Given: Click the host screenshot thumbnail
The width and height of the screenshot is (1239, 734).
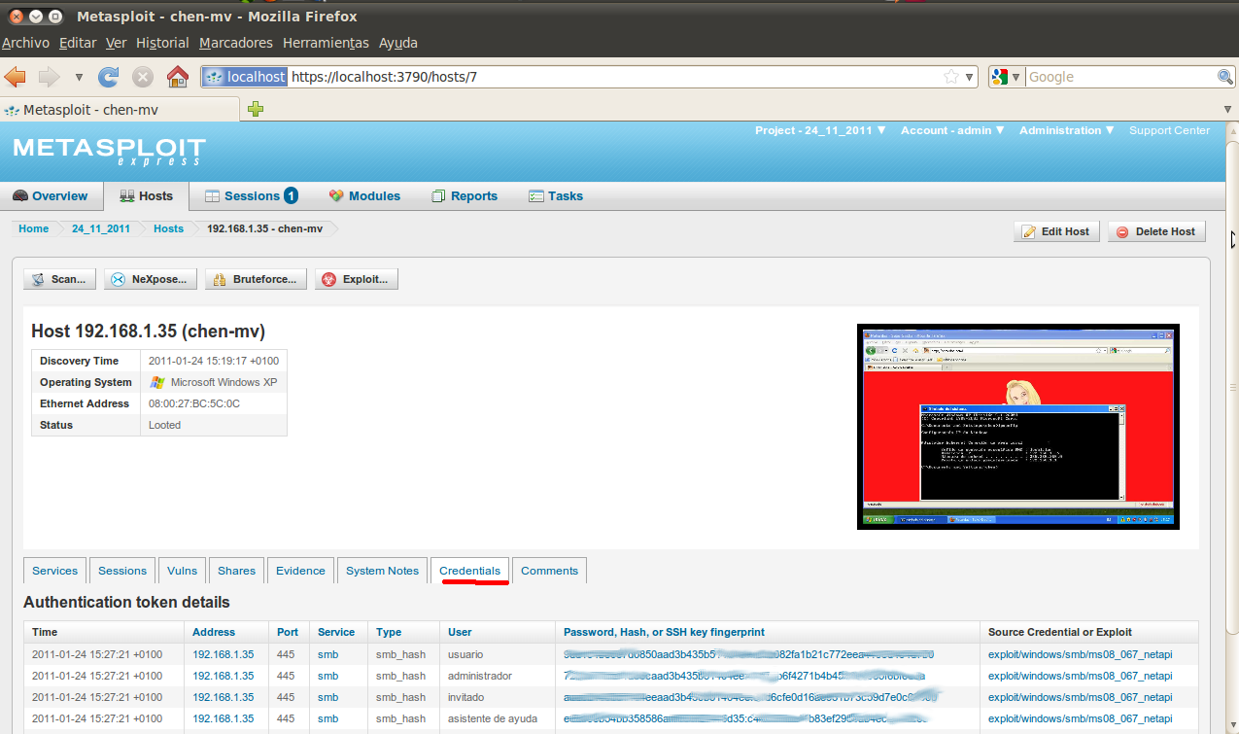Looking at the screenshot, I should click(x=1017, y=426).
